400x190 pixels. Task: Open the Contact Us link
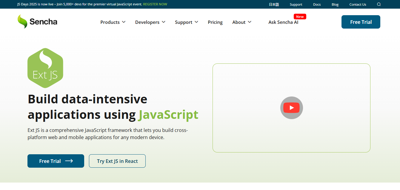358,4
